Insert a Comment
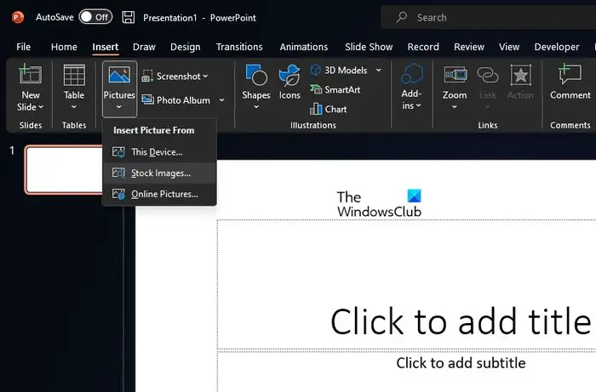 tap(570, 82)
